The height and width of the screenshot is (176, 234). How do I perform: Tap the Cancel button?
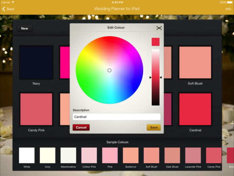click(x=81, y=128)
